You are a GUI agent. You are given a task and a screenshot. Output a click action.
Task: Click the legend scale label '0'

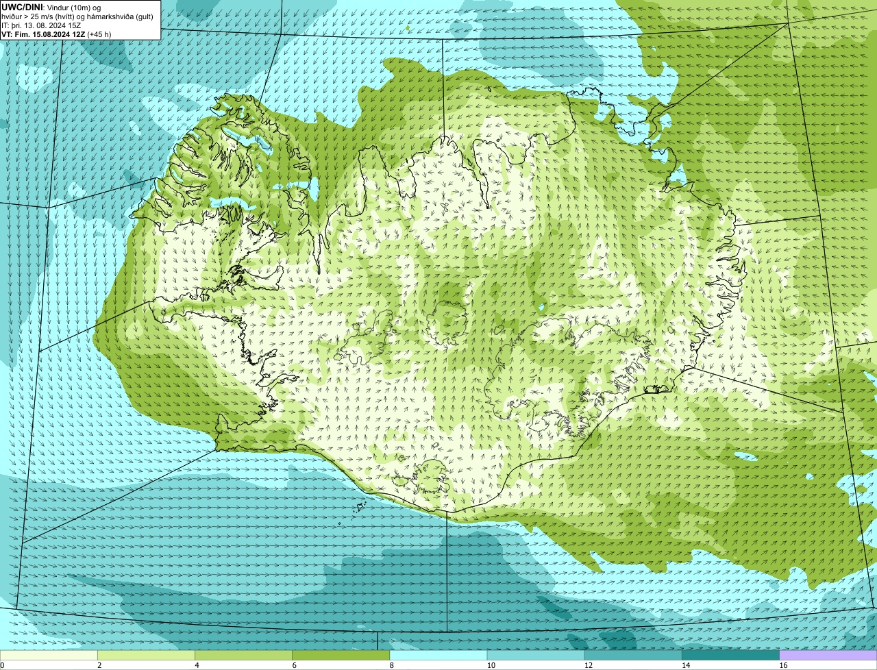pyautogui.click(x=2, y=665)
